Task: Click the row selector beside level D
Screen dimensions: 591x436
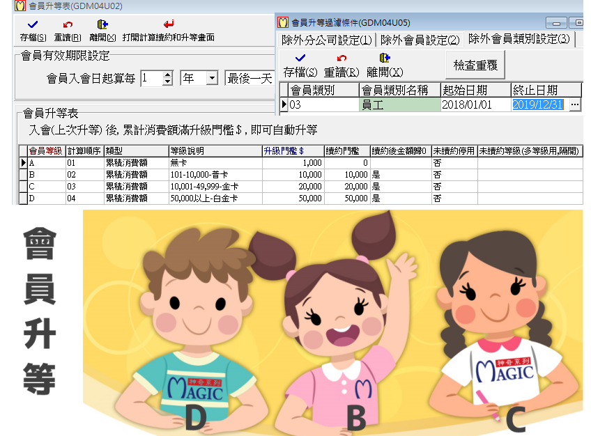Action: [x=24, y=198]
